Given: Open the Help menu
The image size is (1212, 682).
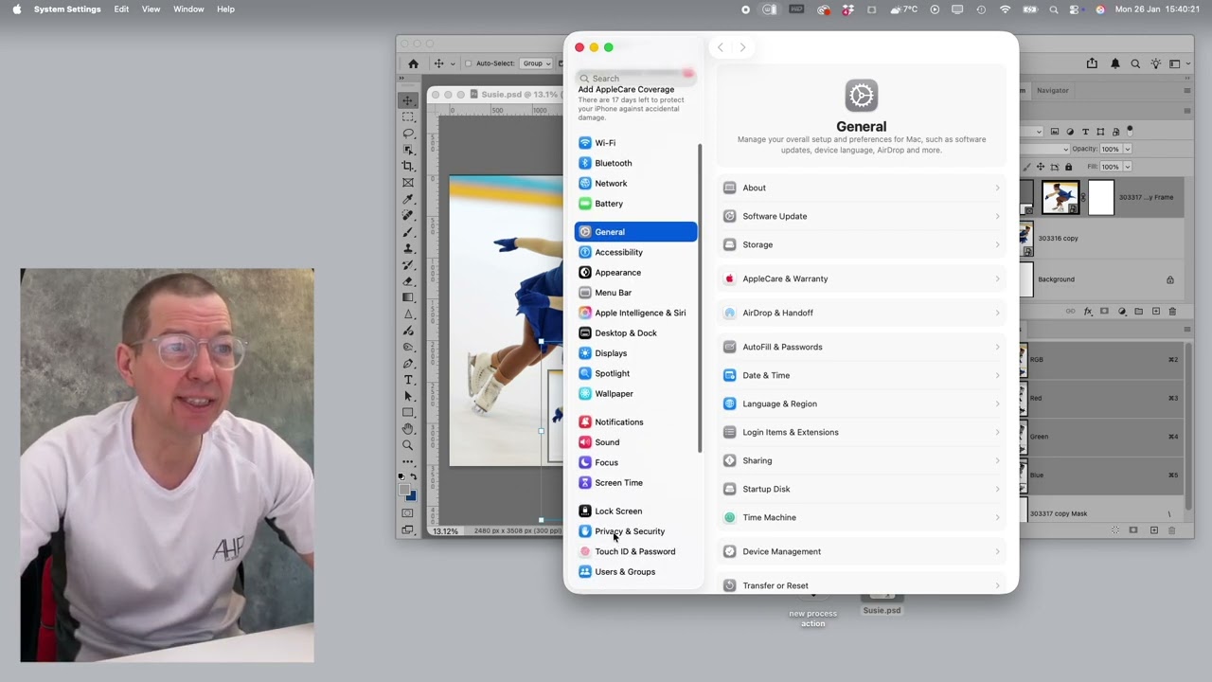Looking at the screenshot, I should 225,9.
